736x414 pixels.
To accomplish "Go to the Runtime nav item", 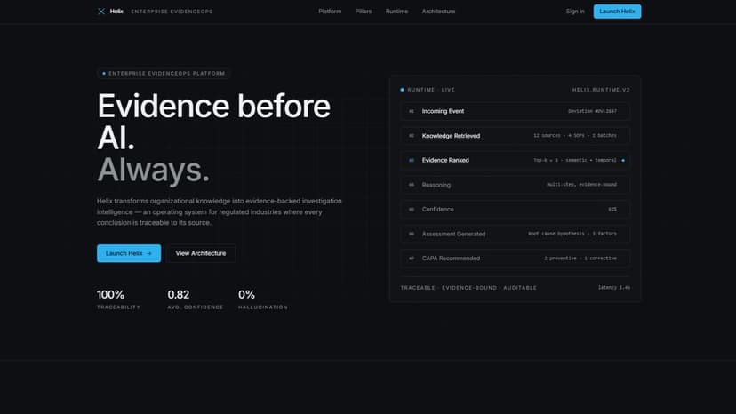I will coord(396,12).
